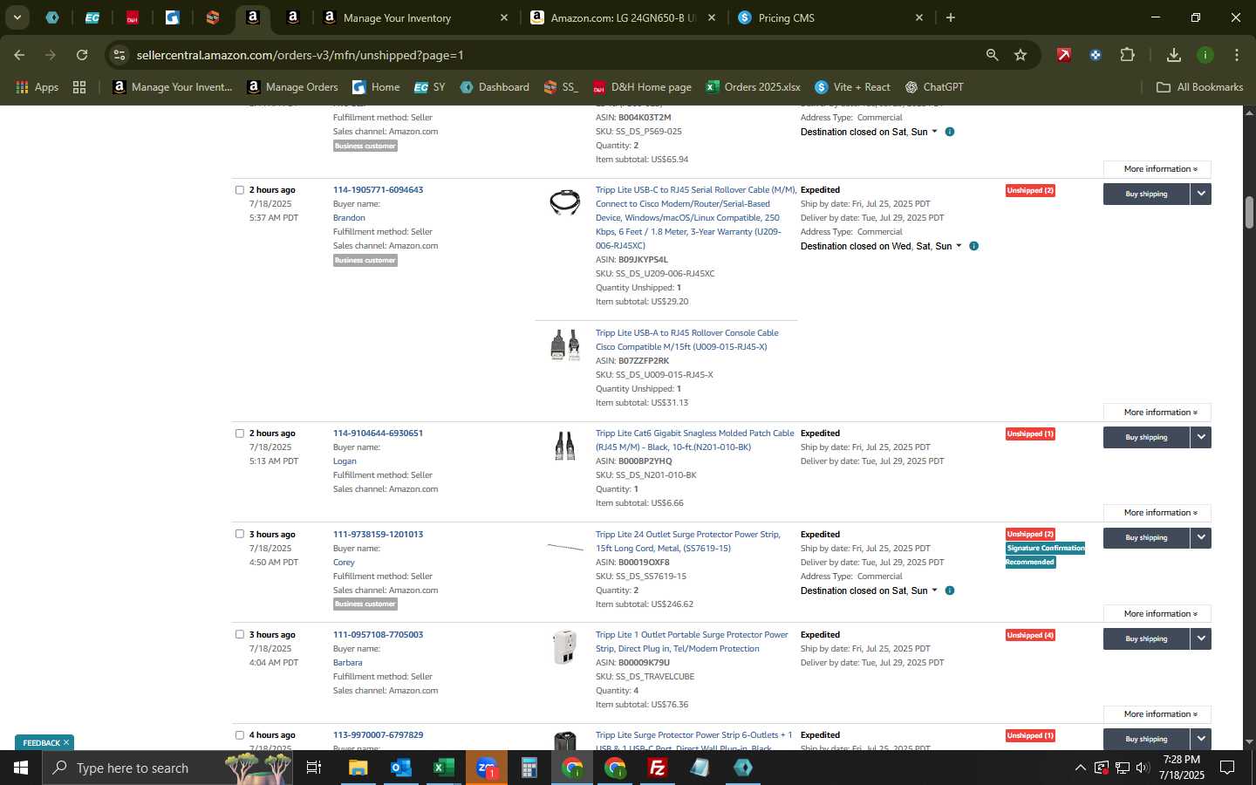Click the Cat6 patch cable product thumbnail
The height and width of the screenshot is (785, 1256).
[565, 446]
